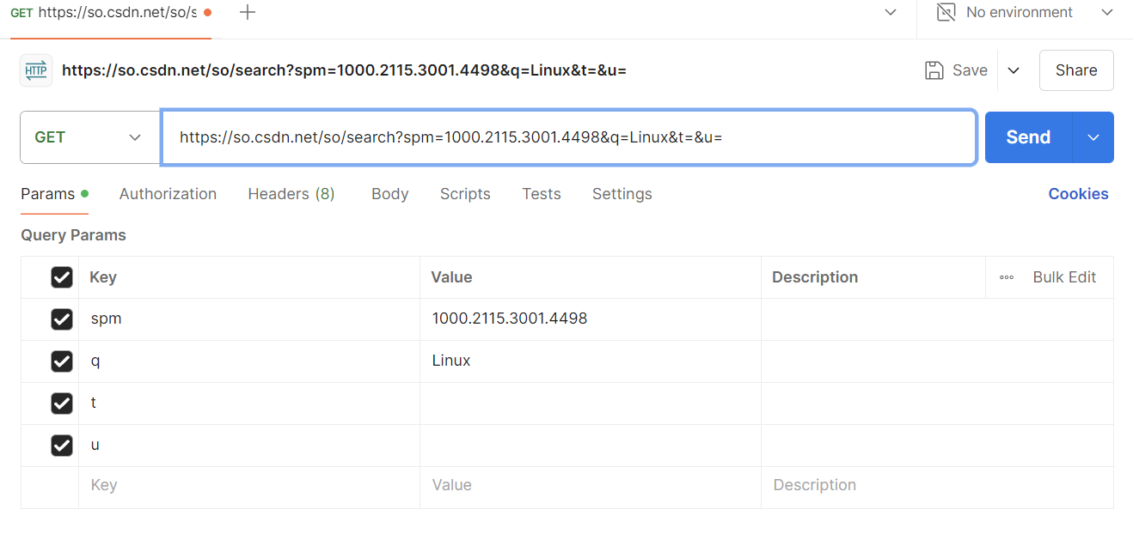Click the Save button label
The height and width of the screenshot is (546, 1133).
(970, 70)
